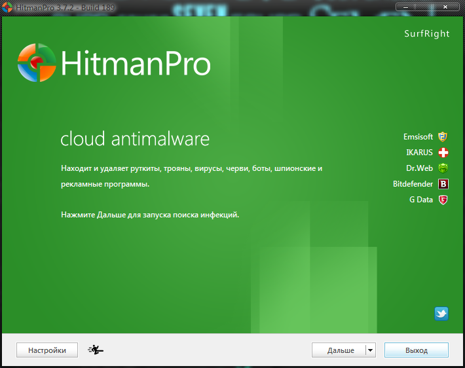The height and width of the screenshot is (368, 465).
Task: Click the HitmanPro wordmark text
Action: 136,63
